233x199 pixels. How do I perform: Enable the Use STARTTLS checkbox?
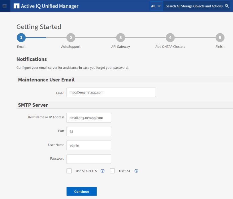(69, 170)
